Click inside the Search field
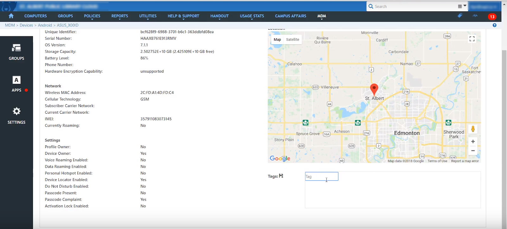507x229 pixels. (x=415, y=6)
